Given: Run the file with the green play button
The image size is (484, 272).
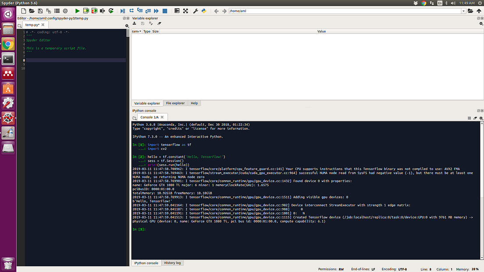Looking at the screenshot, I should (x=78, y=11).
